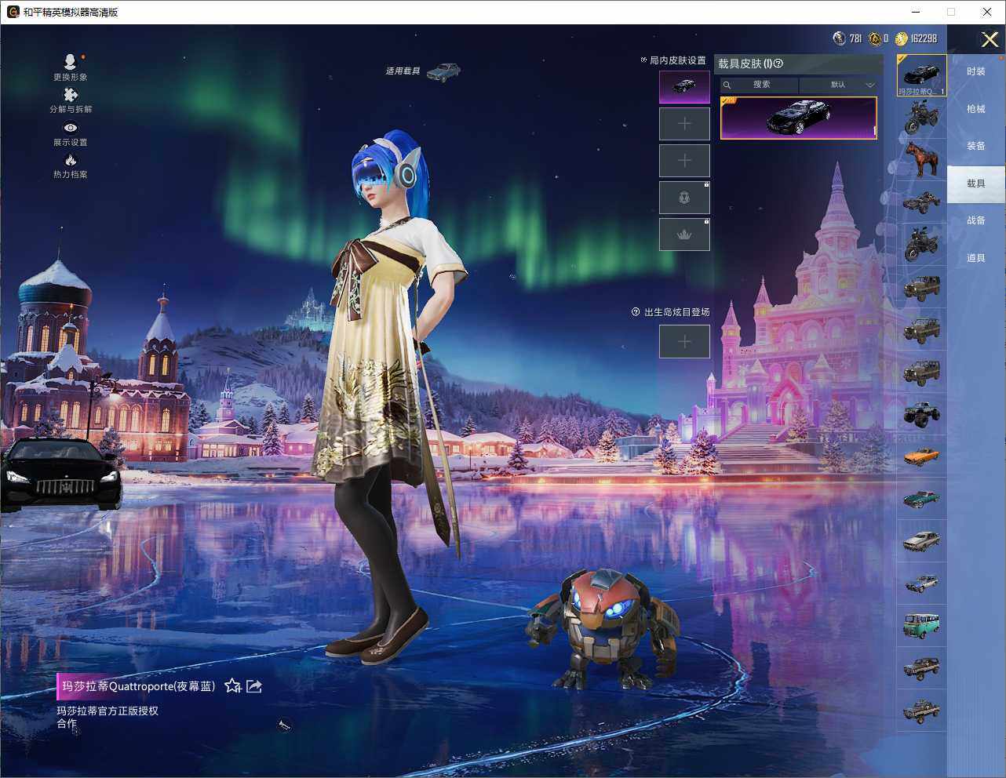Open 分解与拆解 puzzle piece icon

(70, 95)
